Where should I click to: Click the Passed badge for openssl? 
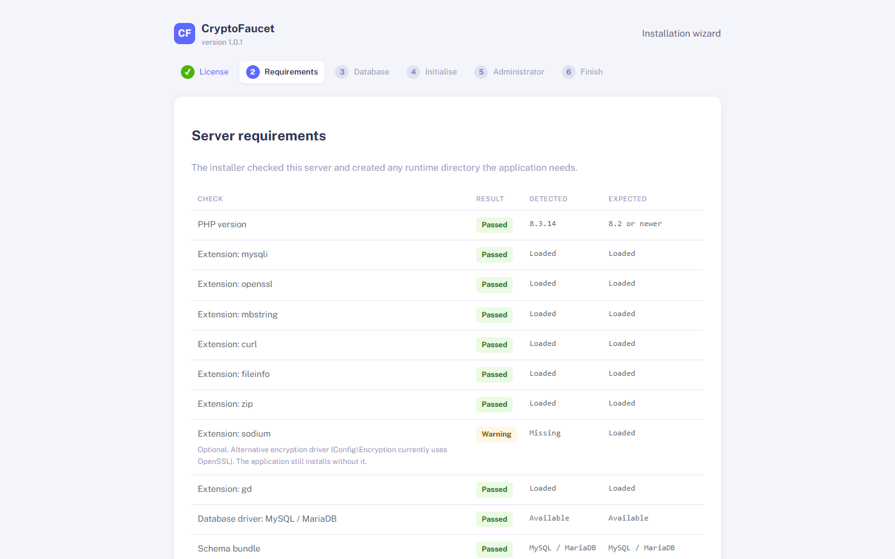click(494, 284)
